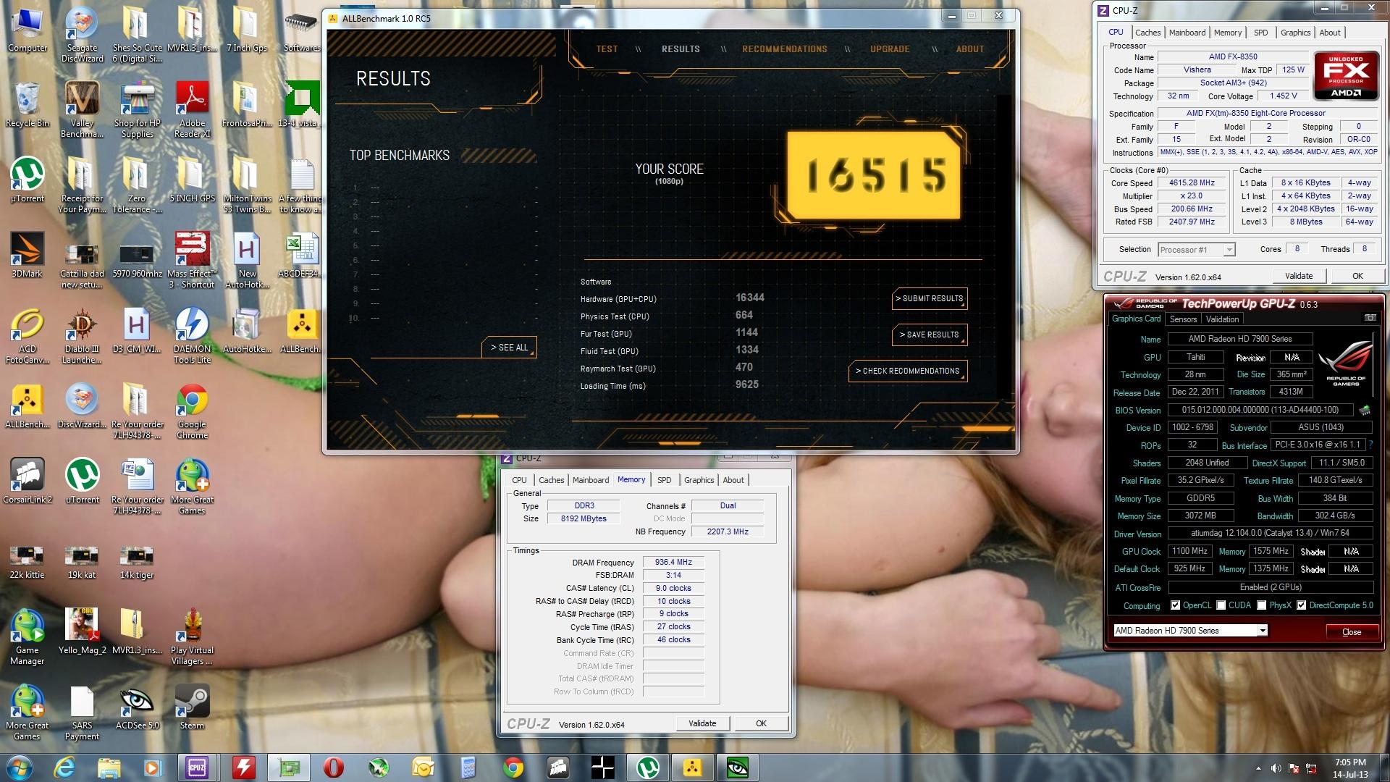1390x782 pixels.
Task: Open Chrome from the taskbar
Action: click(513, 767)
